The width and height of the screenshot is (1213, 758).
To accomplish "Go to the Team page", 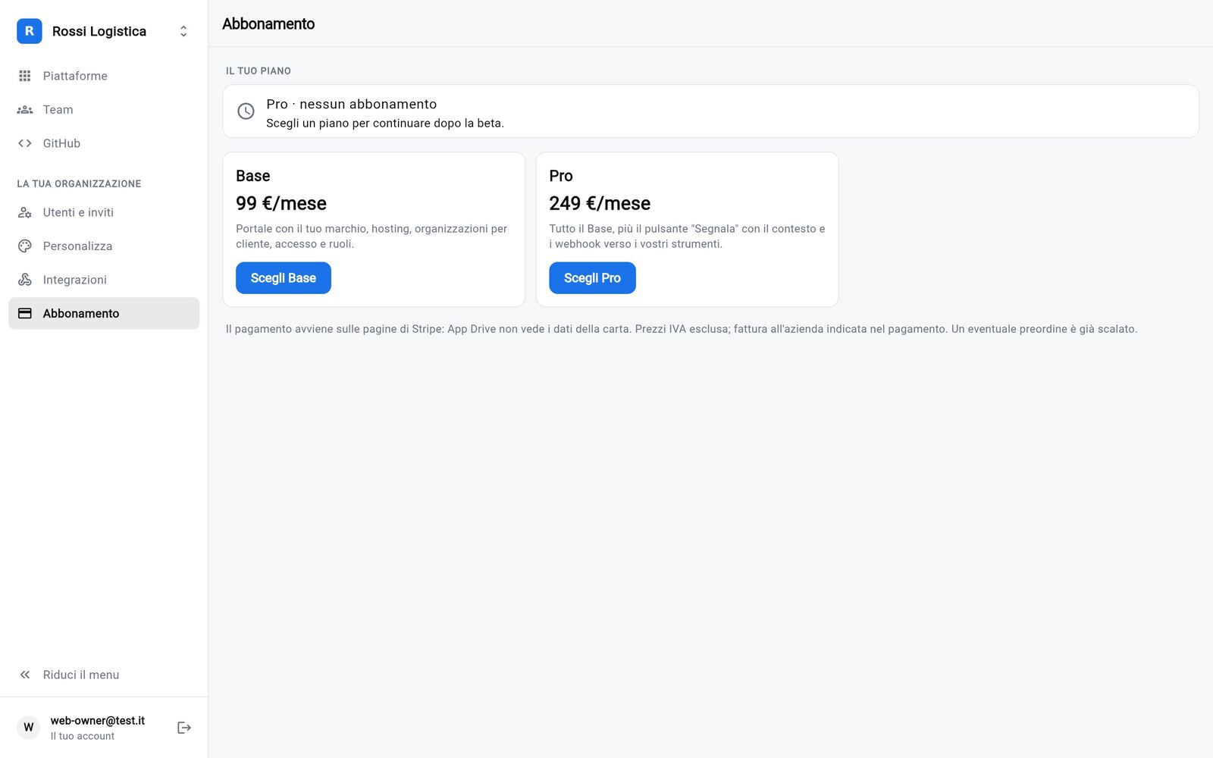I will click(x=104, y=110).
